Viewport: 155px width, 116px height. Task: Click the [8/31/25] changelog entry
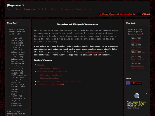click(18, 101)
